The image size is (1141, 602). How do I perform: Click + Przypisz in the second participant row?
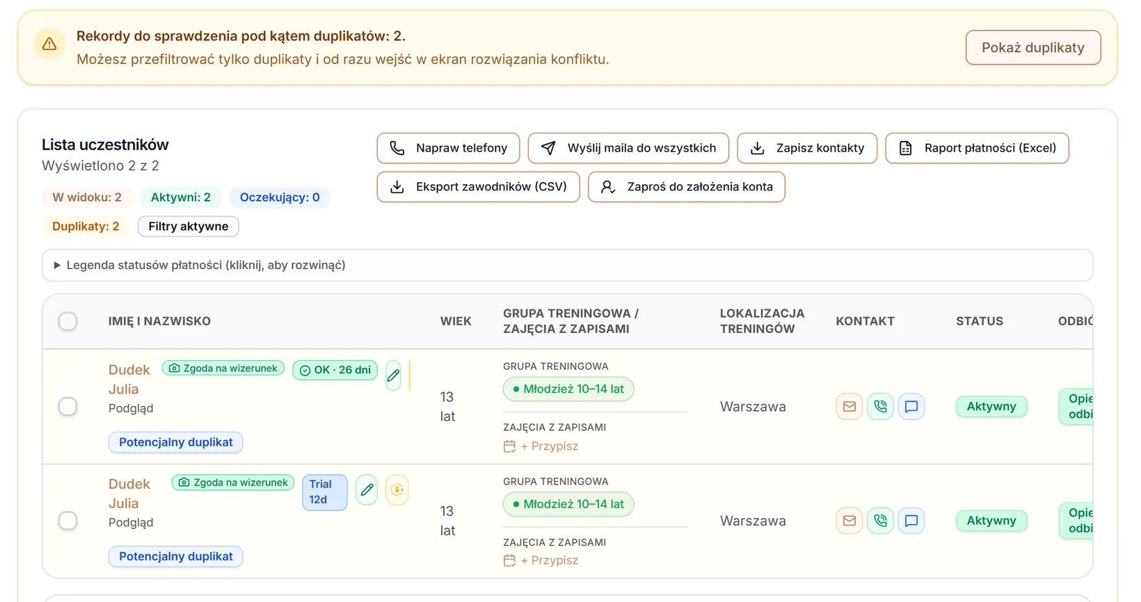click(549, 560)
